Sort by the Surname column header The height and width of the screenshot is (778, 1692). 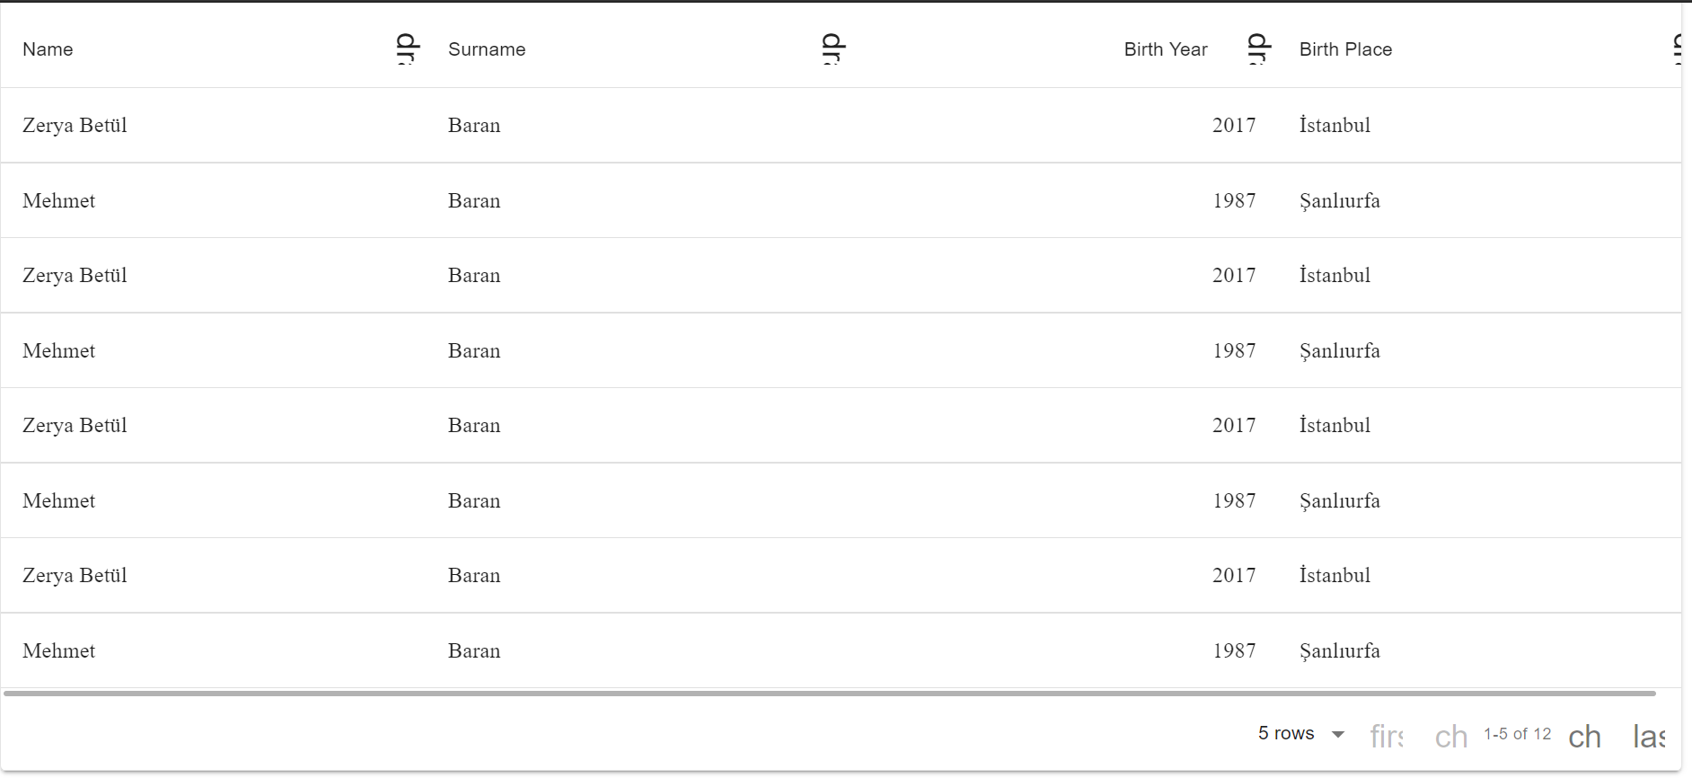487,49
